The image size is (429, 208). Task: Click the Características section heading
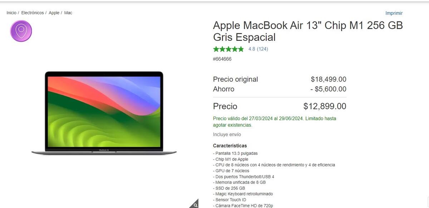(x=230, y=146)
